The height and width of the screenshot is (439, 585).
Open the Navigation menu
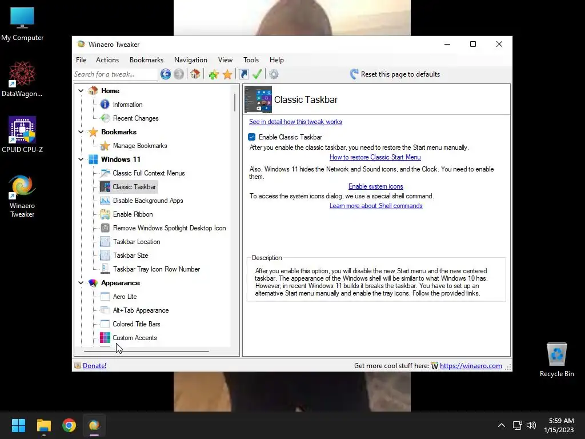(x=191, y=59)
